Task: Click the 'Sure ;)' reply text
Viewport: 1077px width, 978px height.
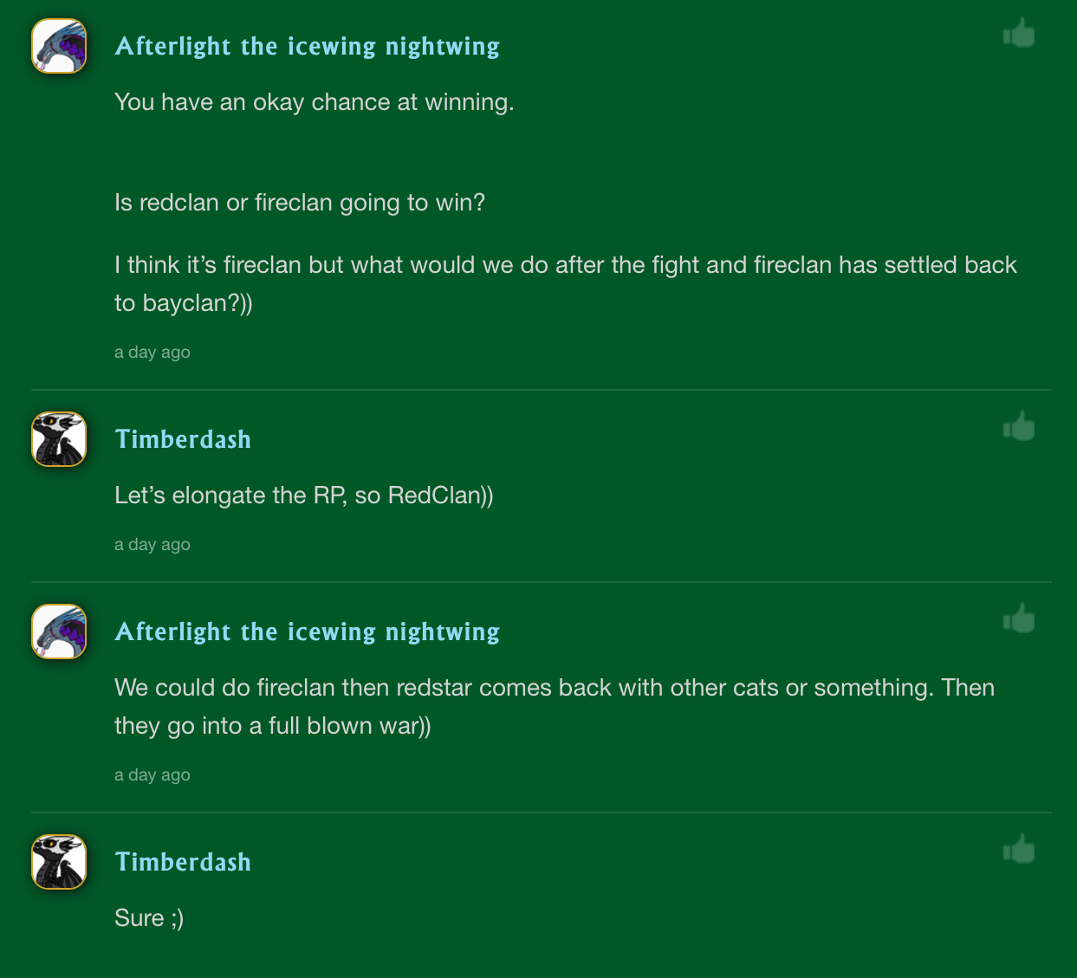Action: coord(149,918)
